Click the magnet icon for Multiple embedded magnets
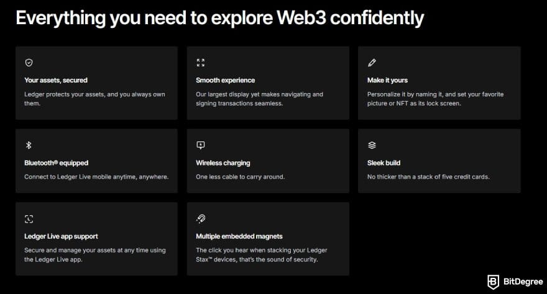This screenshot has height=294, width=547. pos(201,218)
